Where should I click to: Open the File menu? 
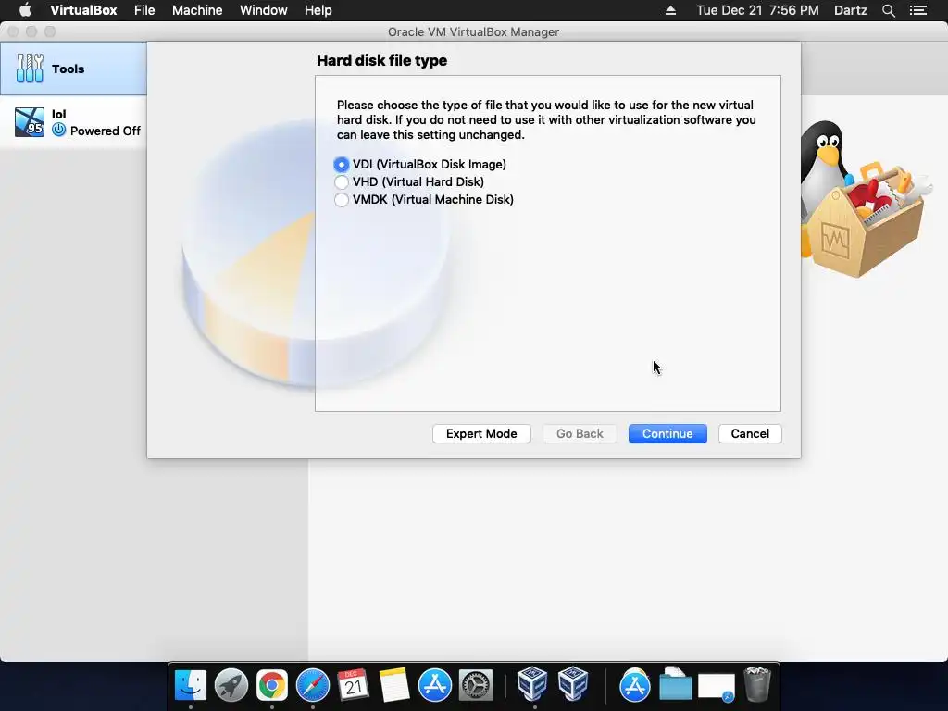(x=144, y=10)
